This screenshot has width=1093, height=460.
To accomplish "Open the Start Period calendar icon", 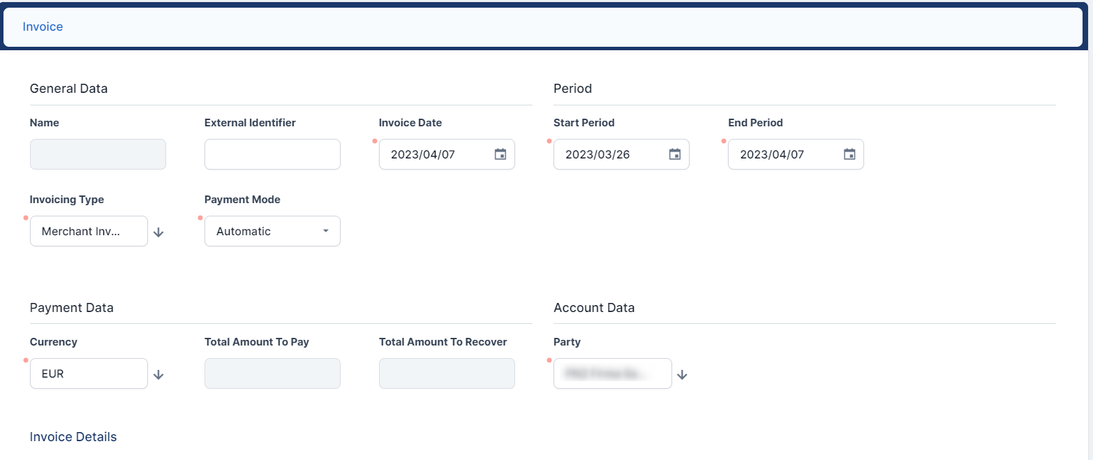I will 674,154.
